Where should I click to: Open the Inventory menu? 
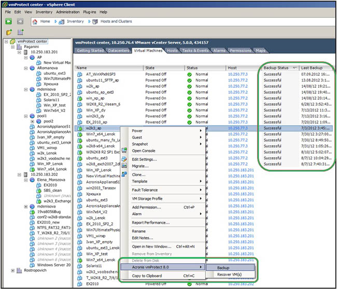(44, 12)
